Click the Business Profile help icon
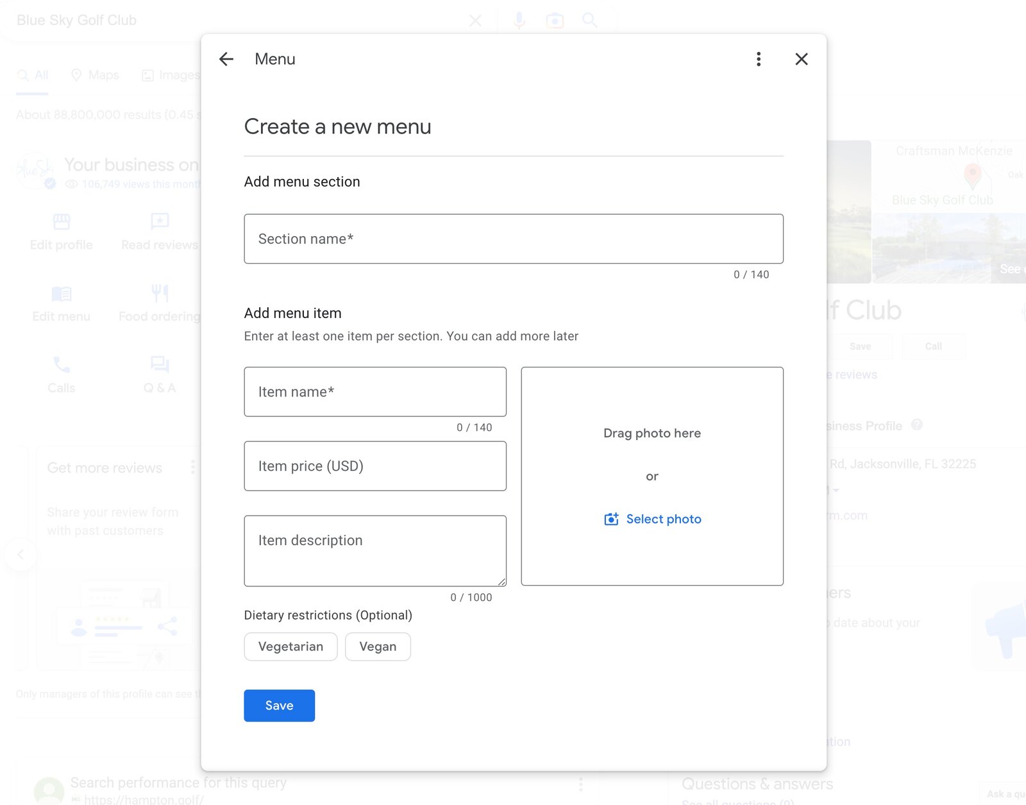1026x805 pixels. click(x=917, y=425)
